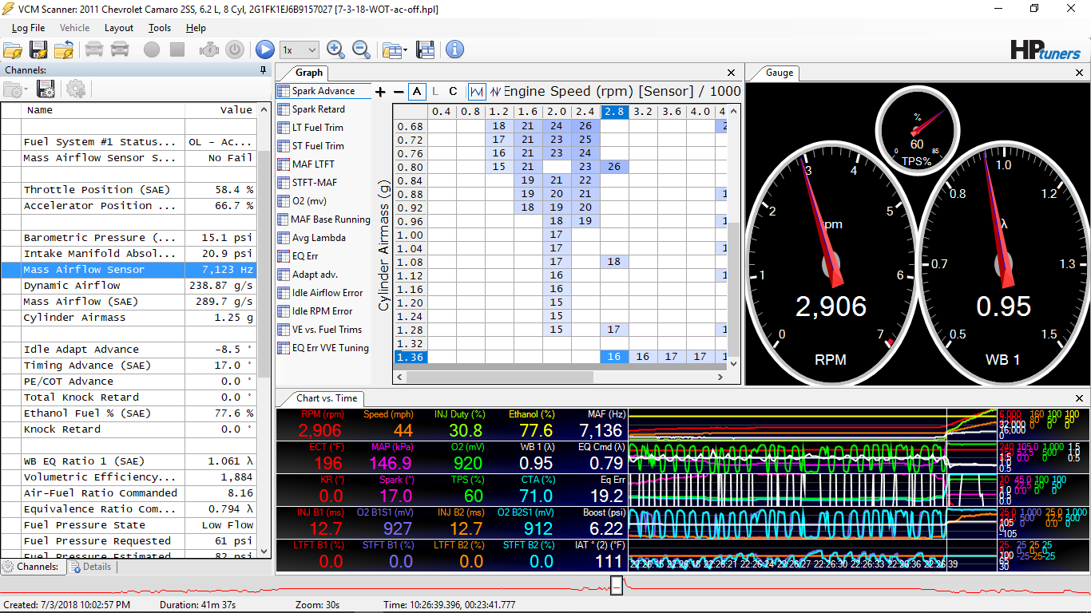Save the channel config in Channels panel
Viewport: 1091px width, 613px height.
(46, 89)
